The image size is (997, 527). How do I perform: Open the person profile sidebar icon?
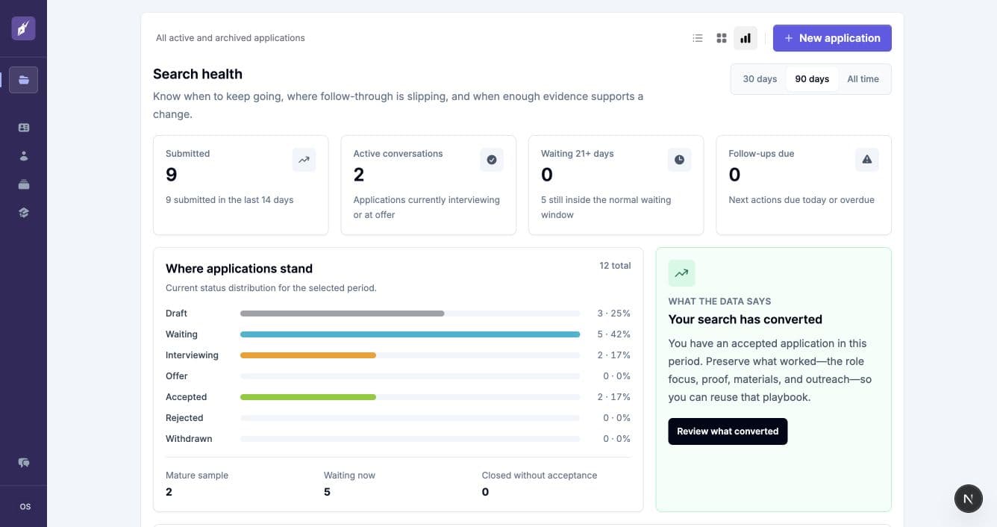point(24,156)
